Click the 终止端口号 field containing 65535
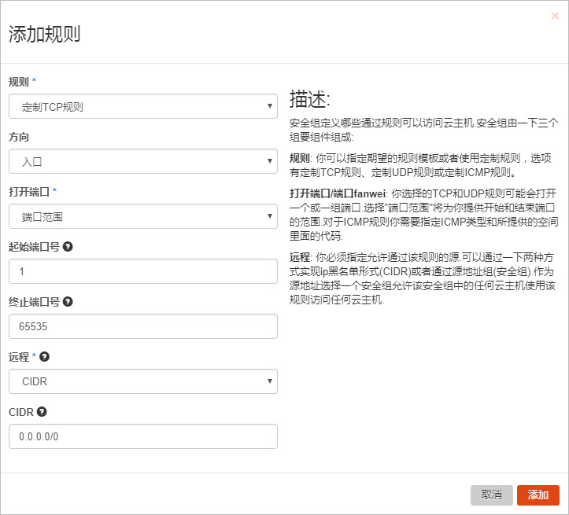 (142, 326)
